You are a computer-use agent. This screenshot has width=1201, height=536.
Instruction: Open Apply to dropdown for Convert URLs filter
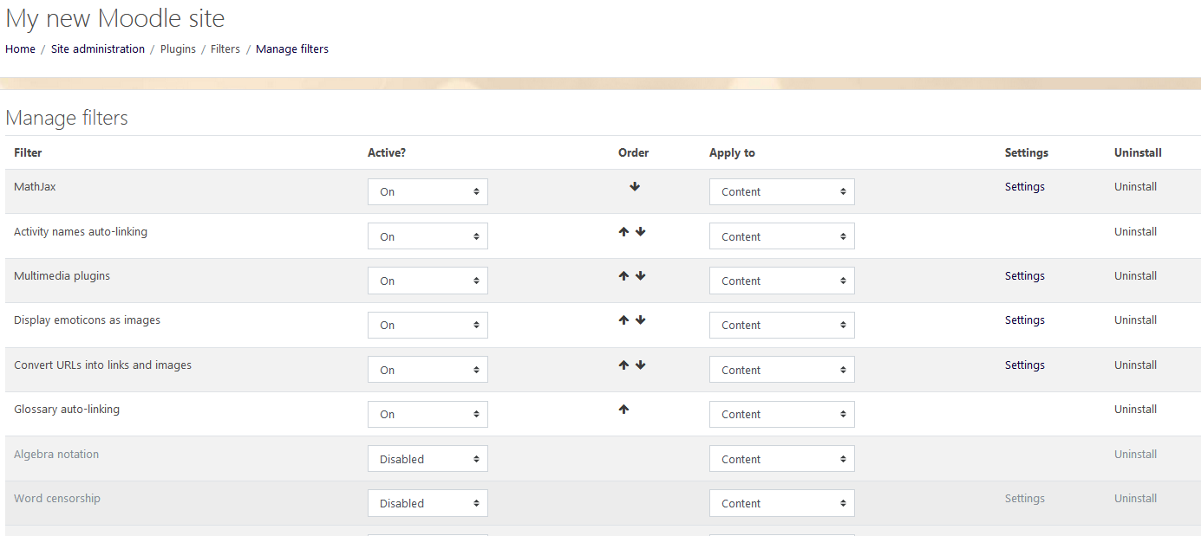tap(782, 370)
